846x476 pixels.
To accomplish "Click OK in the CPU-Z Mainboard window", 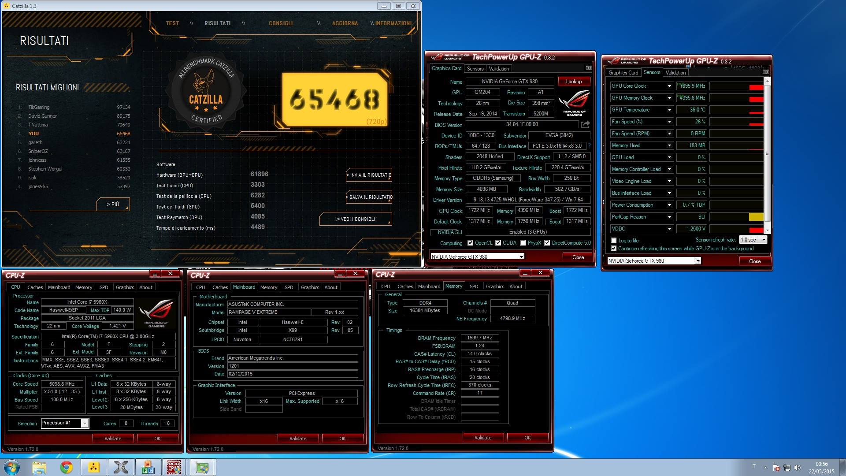I will click(x=343, y=439).
